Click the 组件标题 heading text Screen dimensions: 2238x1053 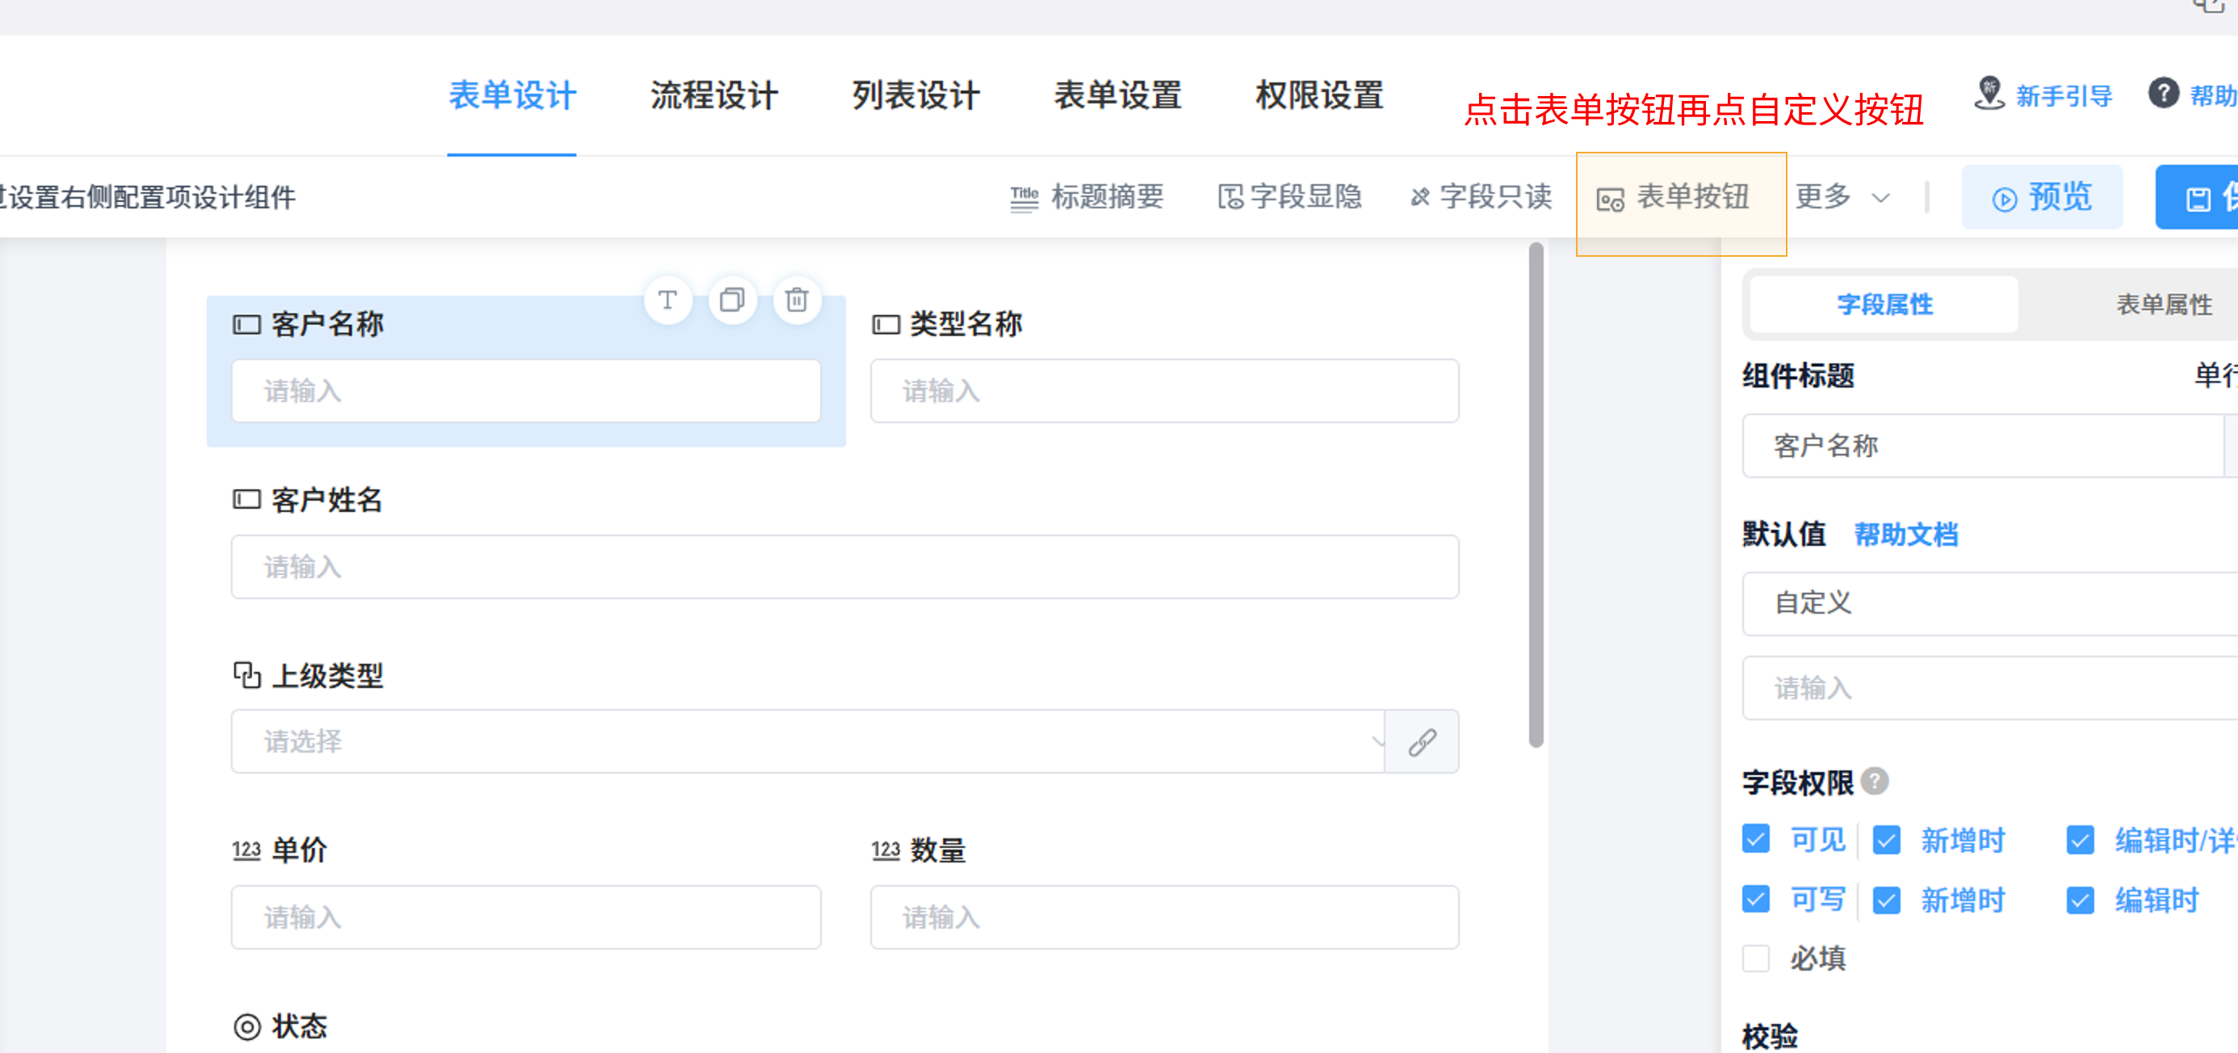click(x=1799, y=376)
